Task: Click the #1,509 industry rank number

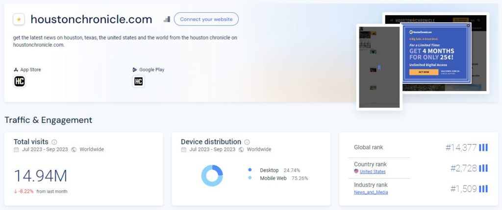Action: pos(464,189)
